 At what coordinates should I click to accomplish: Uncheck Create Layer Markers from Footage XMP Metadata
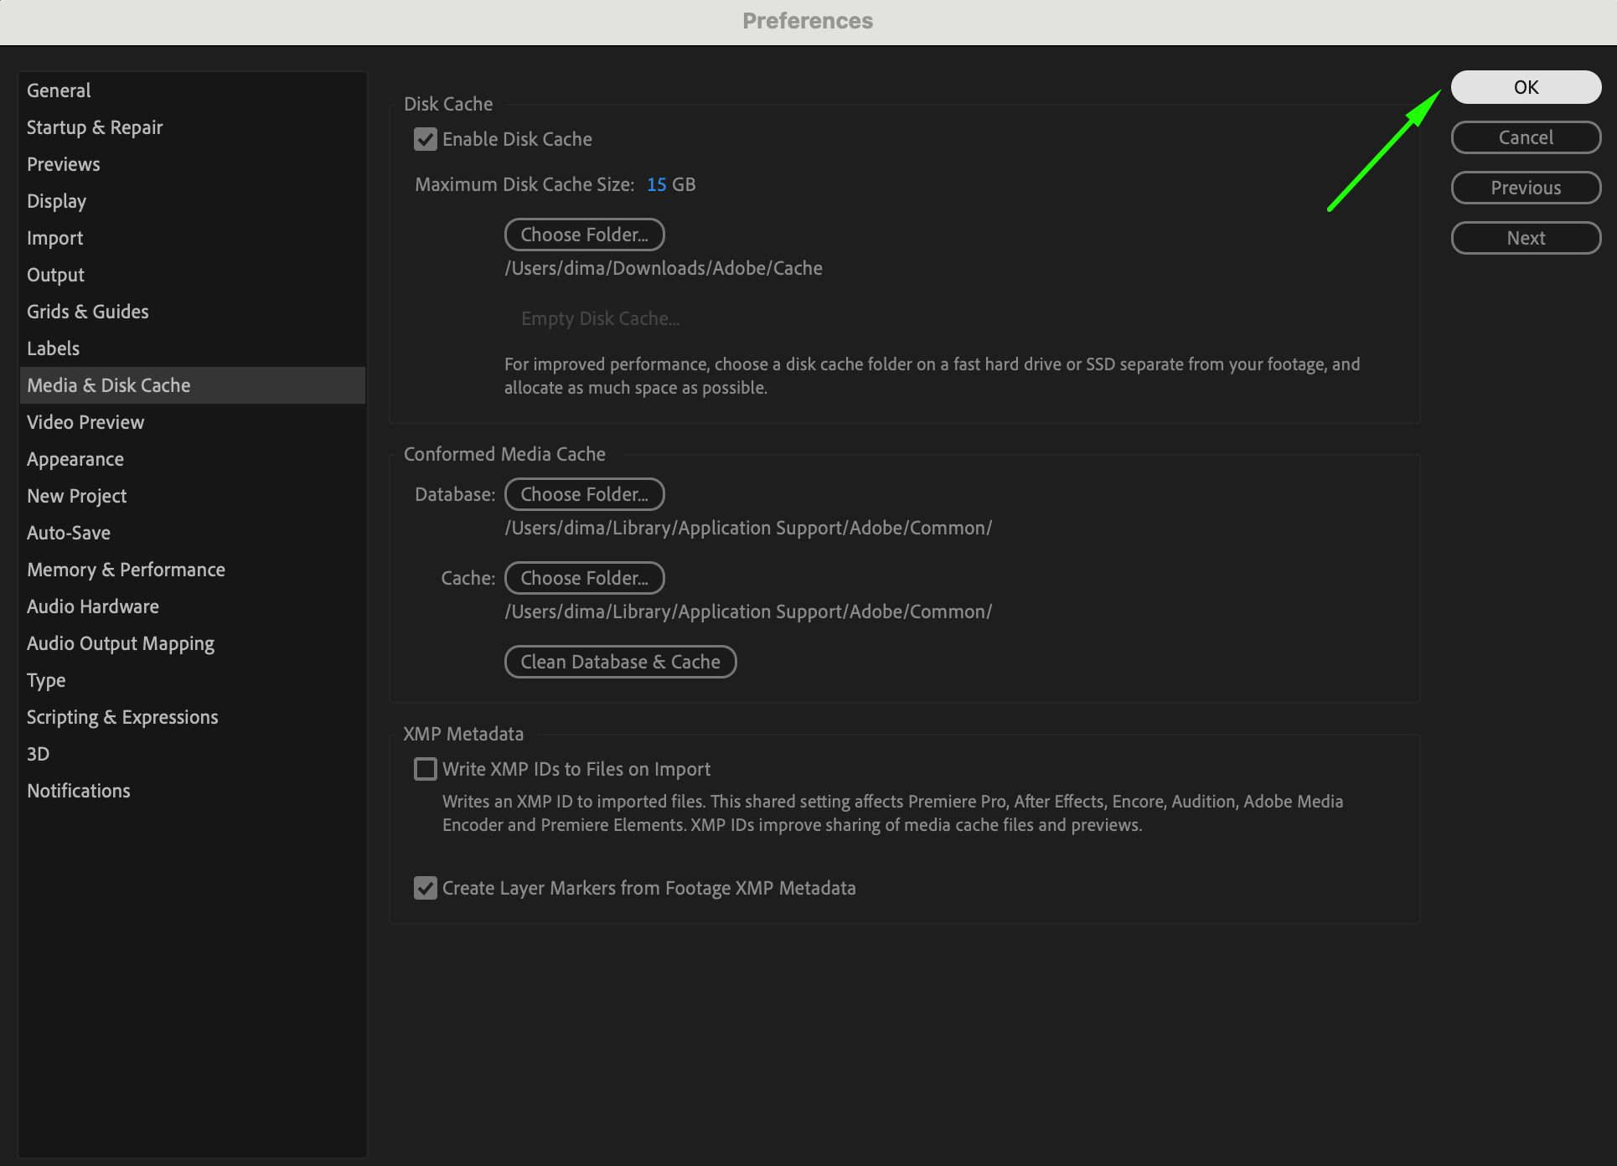click(426, 888)
